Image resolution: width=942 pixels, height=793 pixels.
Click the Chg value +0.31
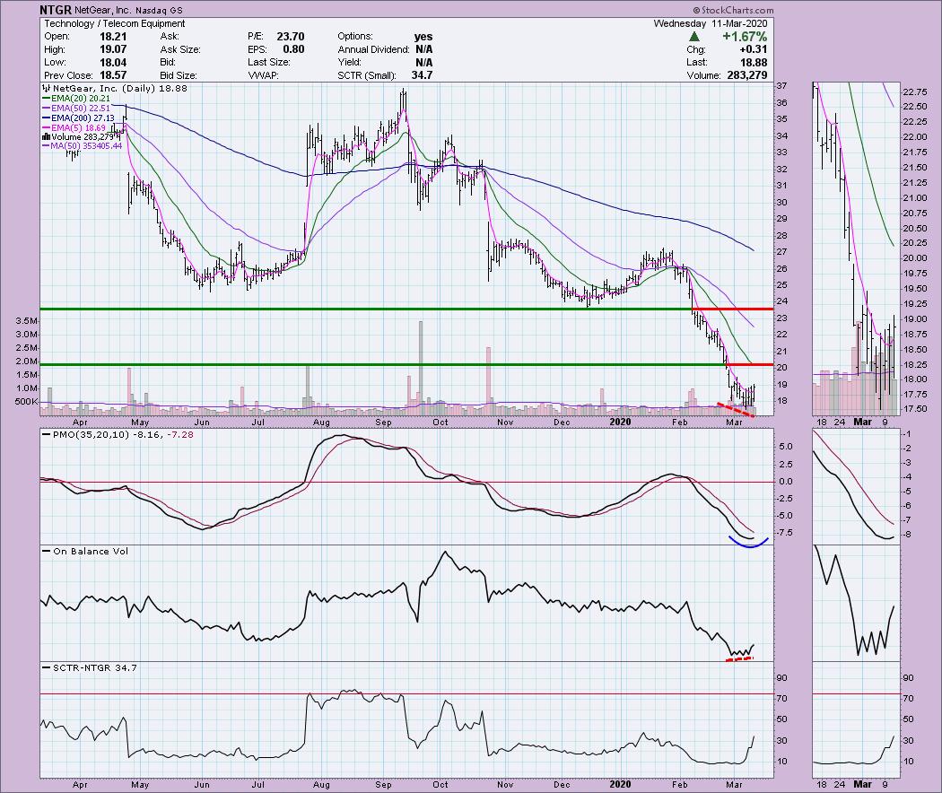pyautogui.click(x=754, y=49)
